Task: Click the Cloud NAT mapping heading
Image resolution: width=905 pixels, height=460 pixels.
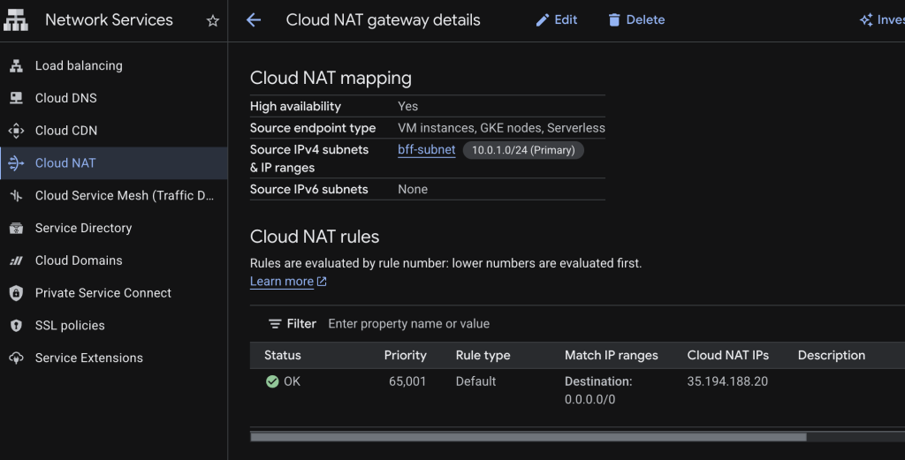Action: click(x=331, y=79)
